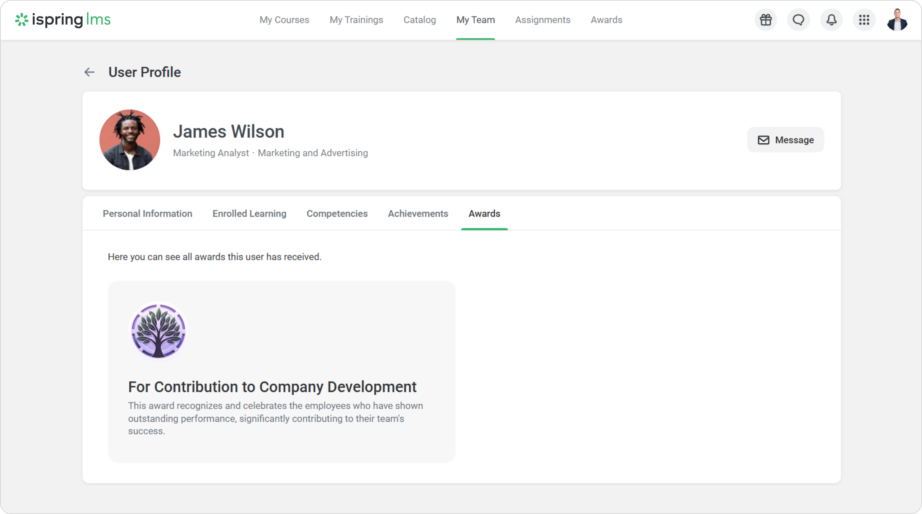922x514 pixels.
Task: Click the gift box icon
Action: coord(766,20)
